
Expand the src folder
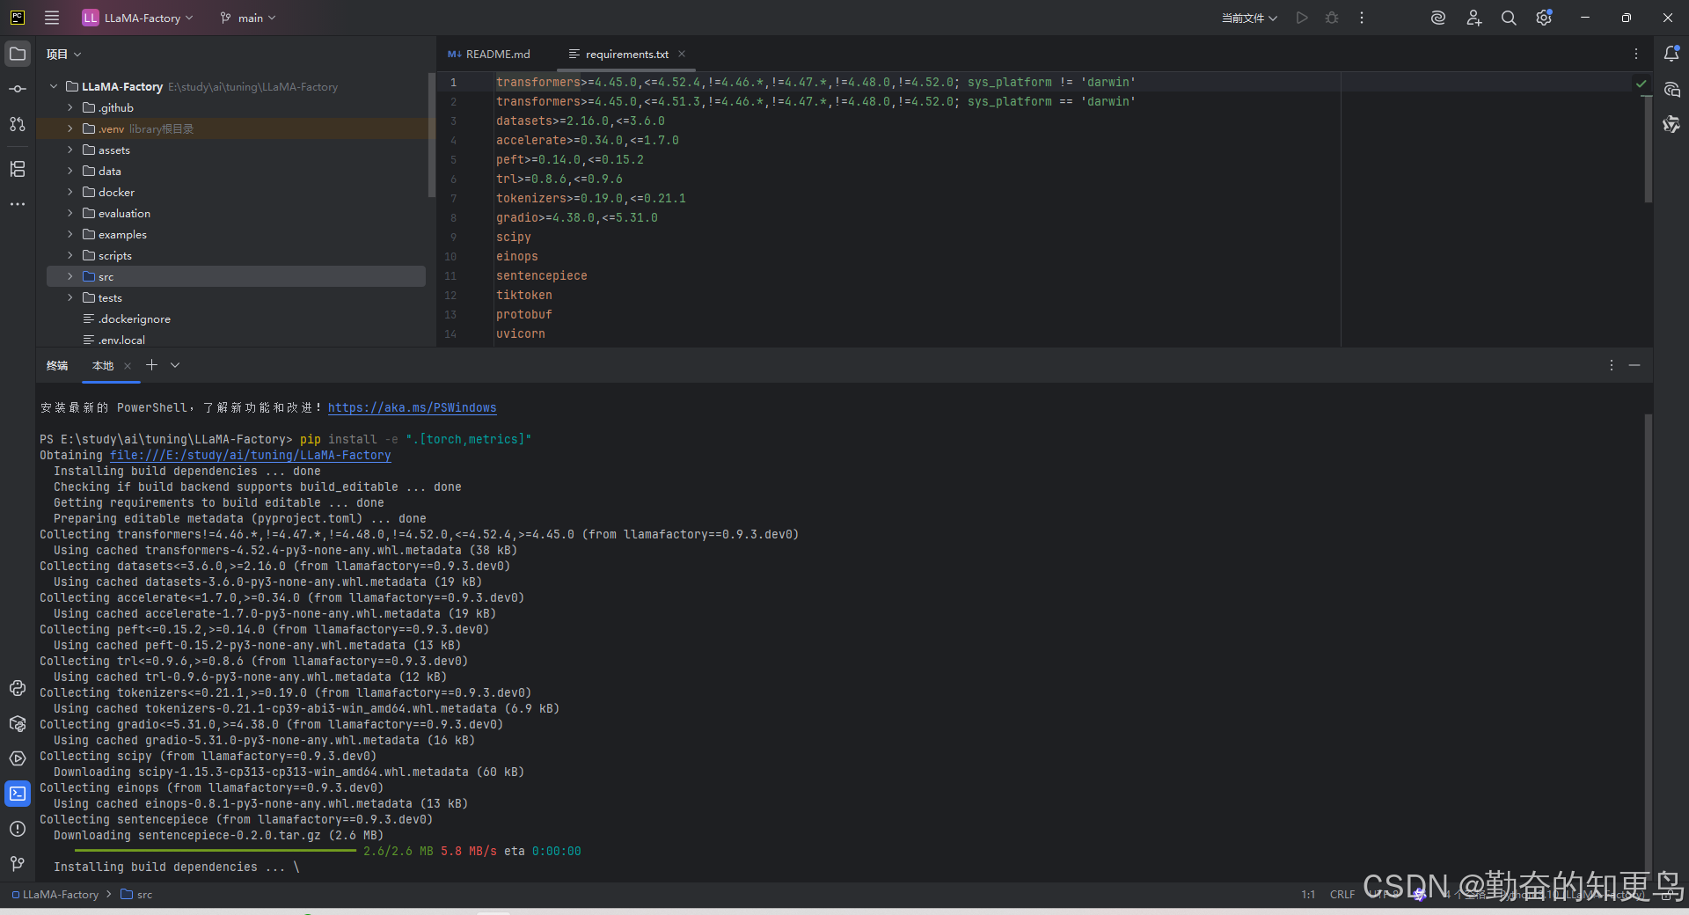70,276
